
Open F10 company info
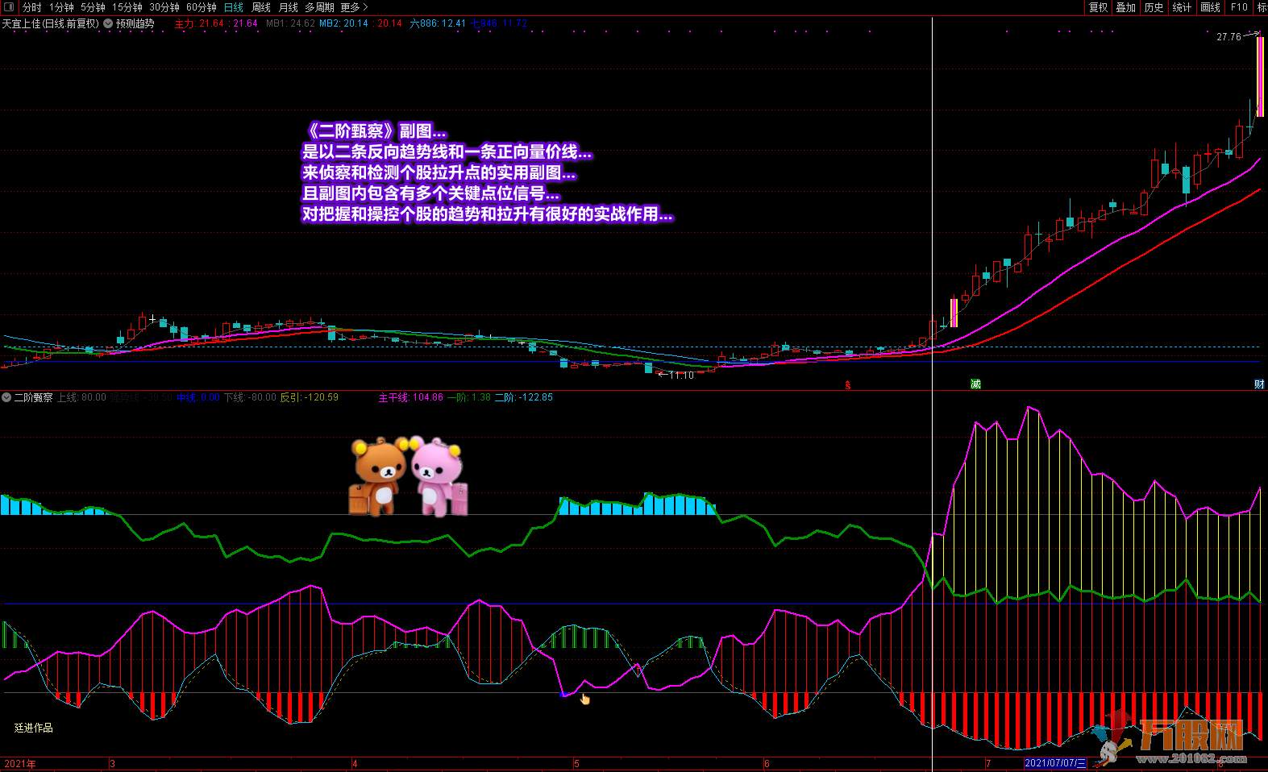click(x=1239, y=7)
